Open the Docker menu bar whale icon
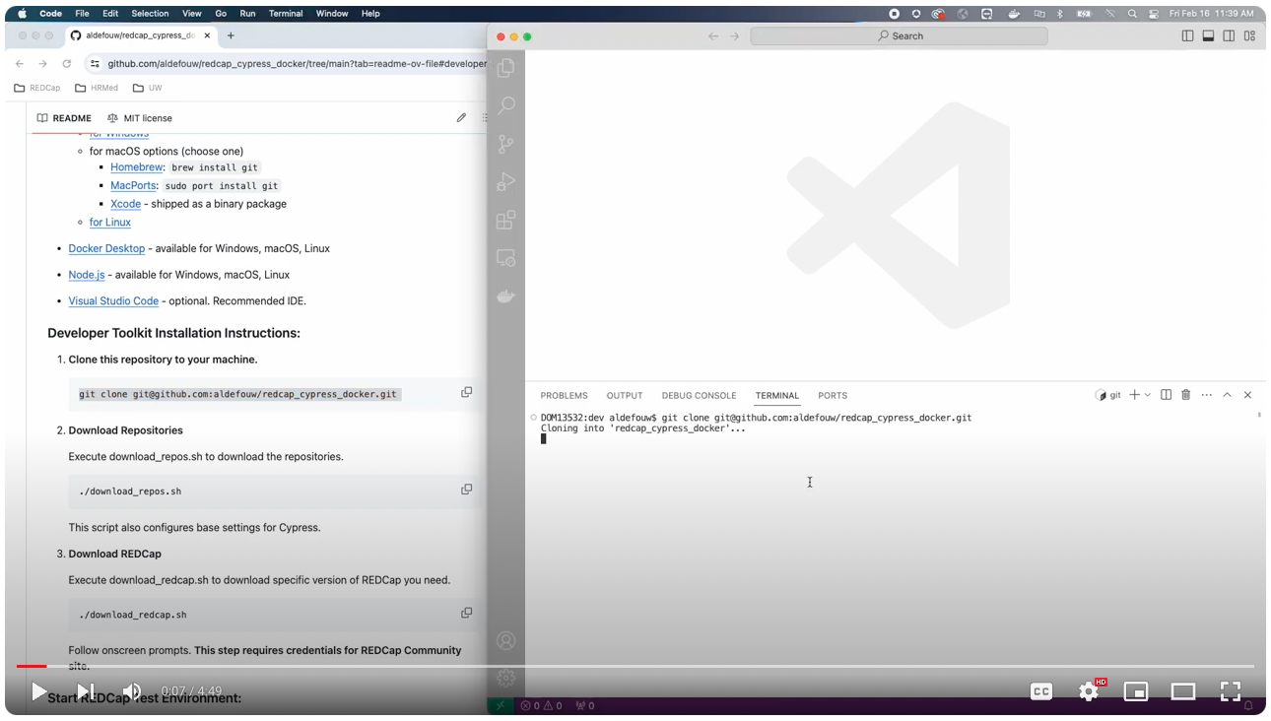This screenshot has height=721, width=1271. pyautogui.click(x=1014, y=14)
